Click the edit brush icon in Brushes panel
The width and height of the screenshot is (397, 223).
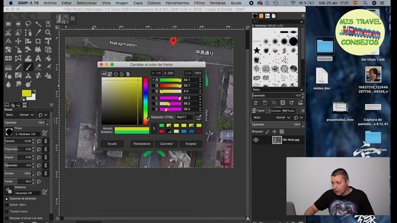click(x=256, y=103)
